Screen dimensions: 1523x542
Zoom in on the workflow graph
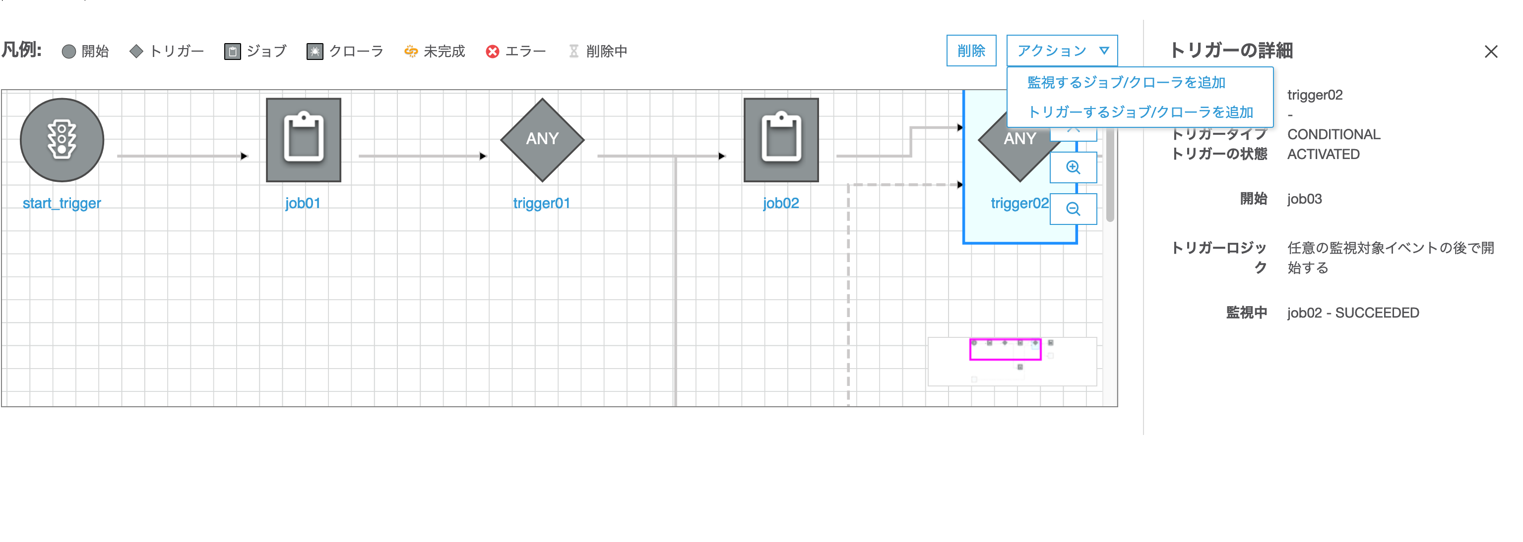coord(1073,167)
